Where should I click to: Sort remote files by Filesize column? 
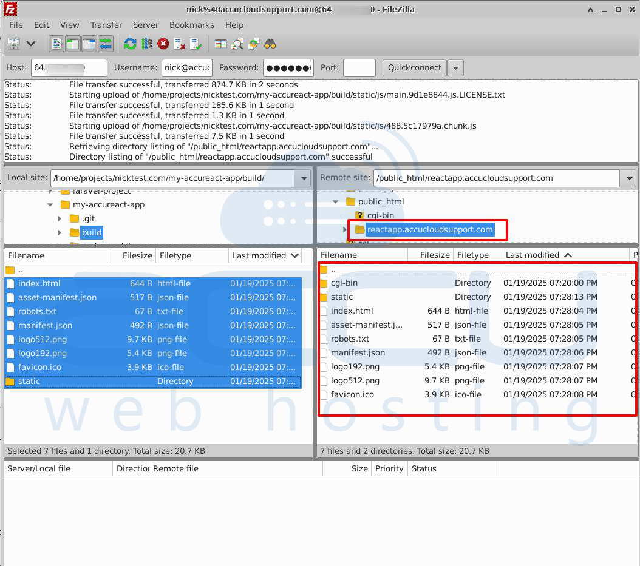[434, 255]
